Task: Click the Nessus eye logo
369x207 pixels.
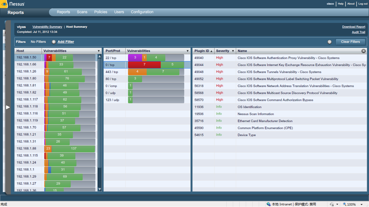Action: pos(4,4)
